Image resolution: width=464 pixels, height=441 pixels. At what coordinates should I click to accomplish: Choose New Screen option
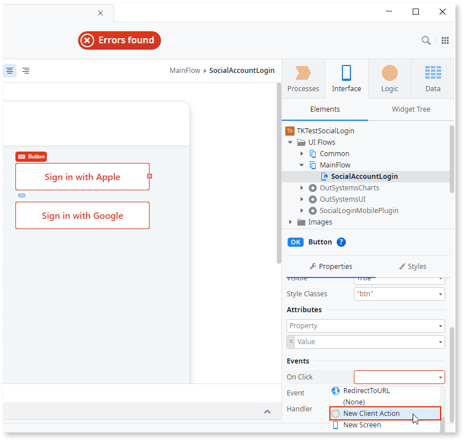tap(385, 425)
